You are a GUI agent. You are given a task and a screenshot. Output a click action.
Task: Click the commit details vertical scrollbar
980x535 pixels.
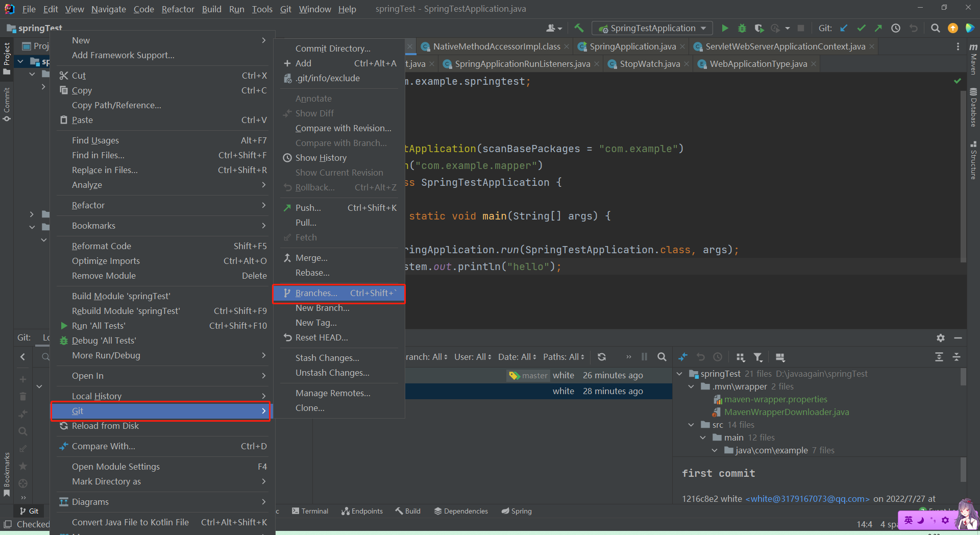coord(963,470)
